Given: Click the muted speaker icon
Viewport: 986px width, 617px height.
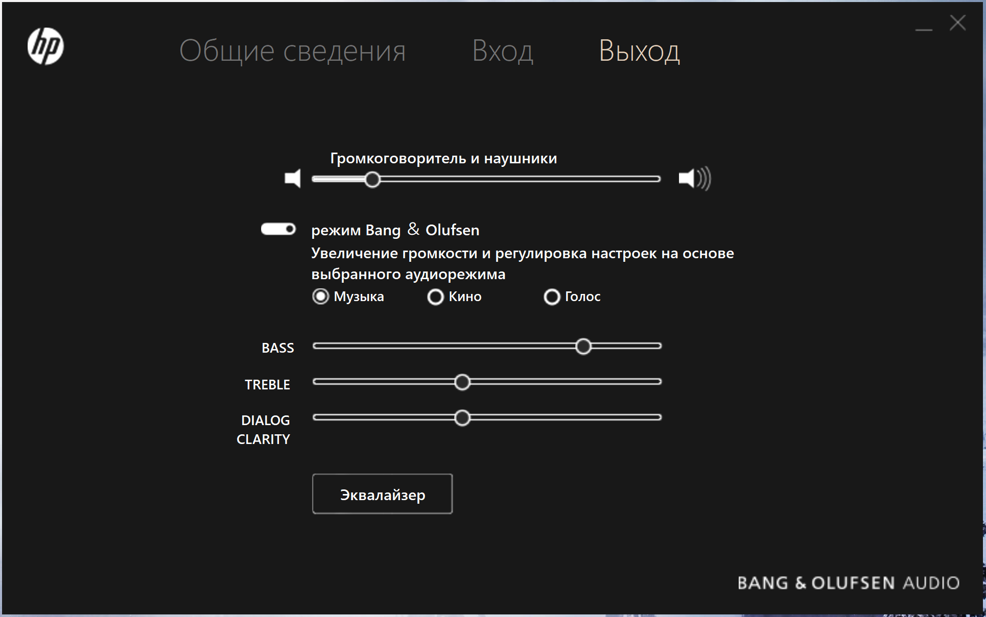Looking at the screenshot, I should click(x=293, y=179).
